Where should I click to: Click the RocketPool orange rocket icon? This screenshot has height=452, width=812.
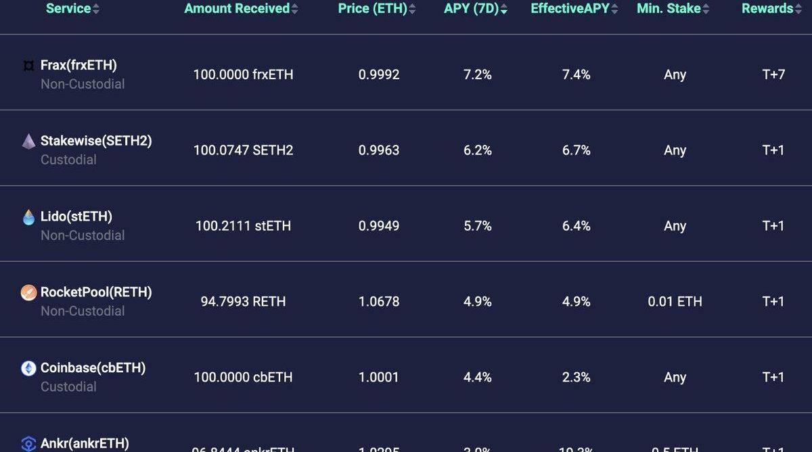[28, 293]
